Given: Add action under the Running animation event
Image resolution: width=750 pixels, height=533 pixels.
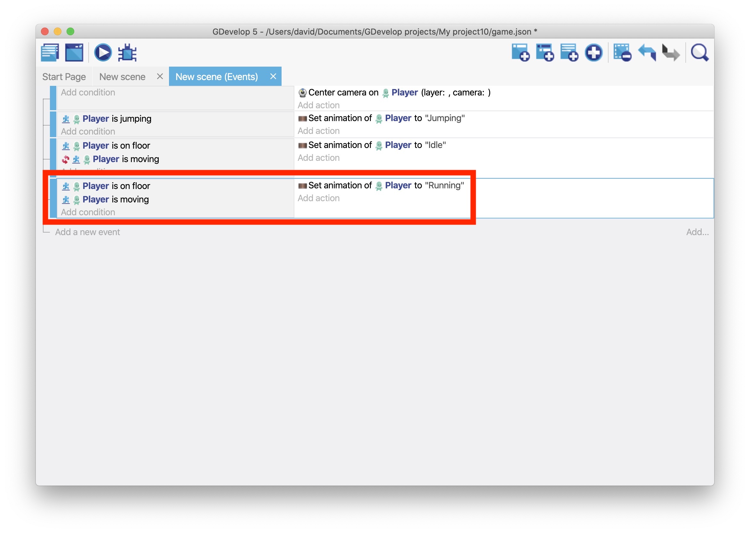Looking at the screenshot, I should [x=319, y=198].
